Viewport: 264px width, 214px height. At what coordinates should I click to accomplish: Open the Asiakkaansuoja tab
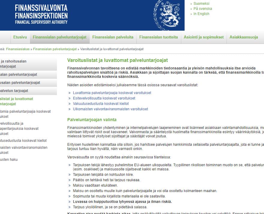[x=244, y=37]
